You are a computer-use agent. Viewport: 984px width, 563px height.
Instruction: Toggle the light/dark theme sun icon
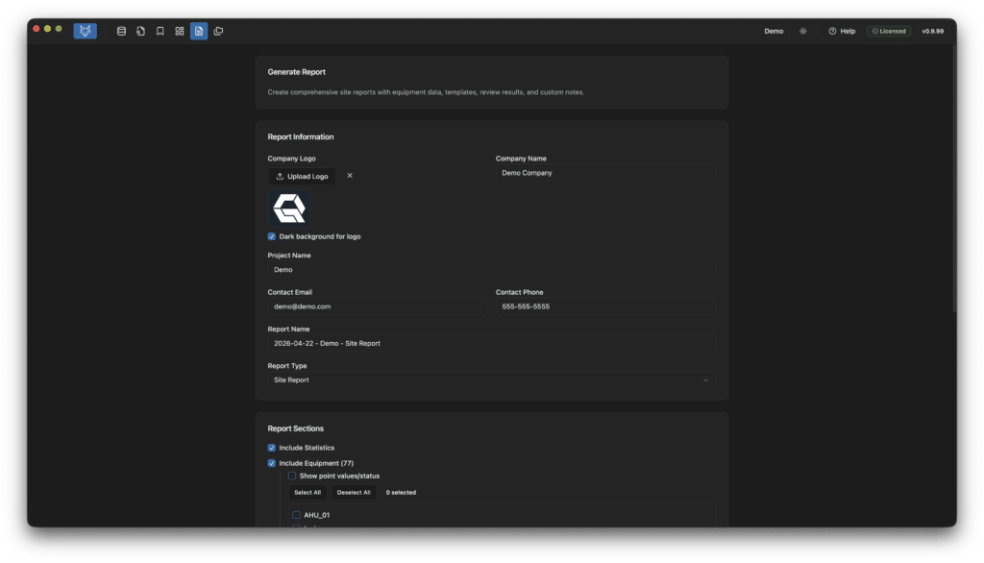[x=803, y=31]
